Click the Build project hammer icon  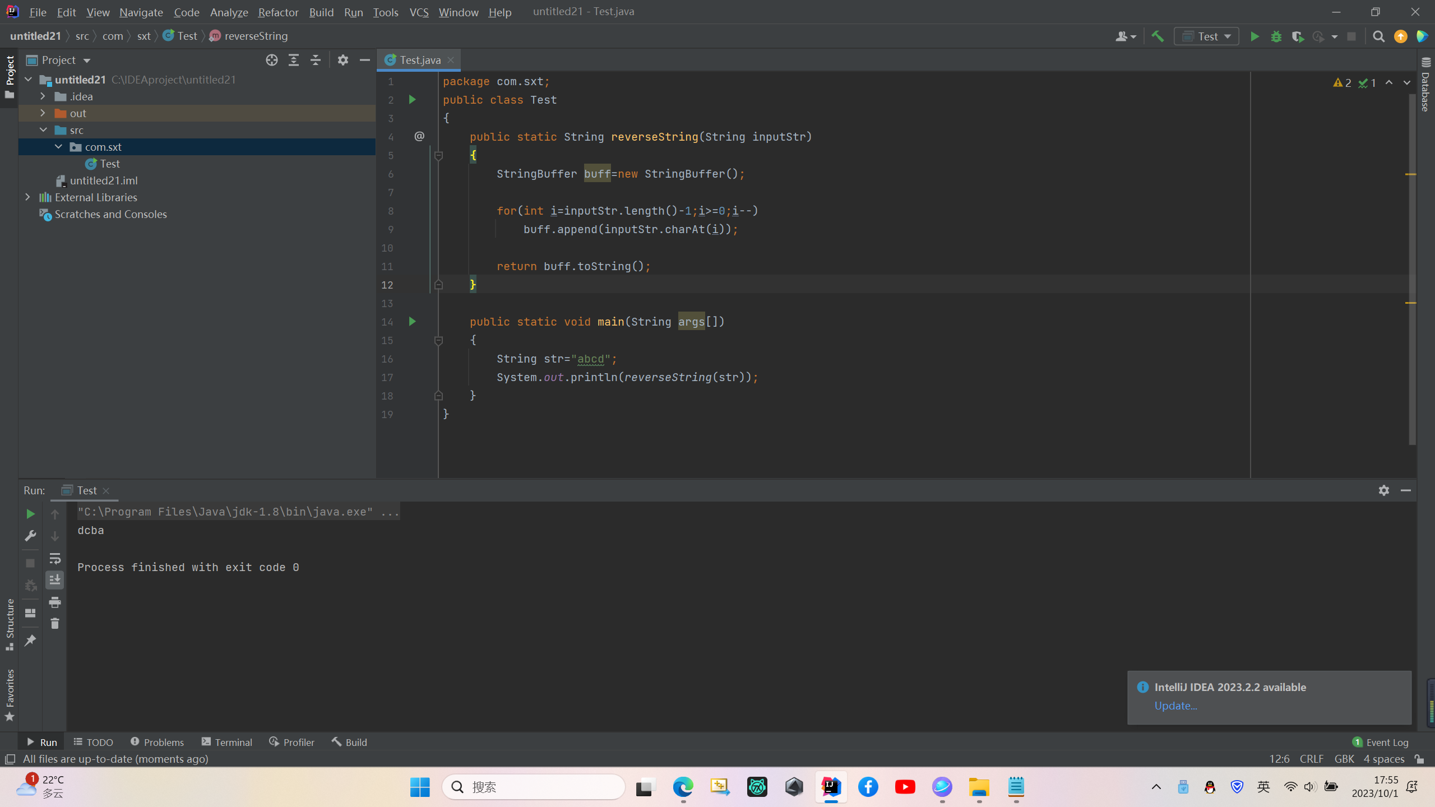pyautogui.click(x=1158, y=36)
